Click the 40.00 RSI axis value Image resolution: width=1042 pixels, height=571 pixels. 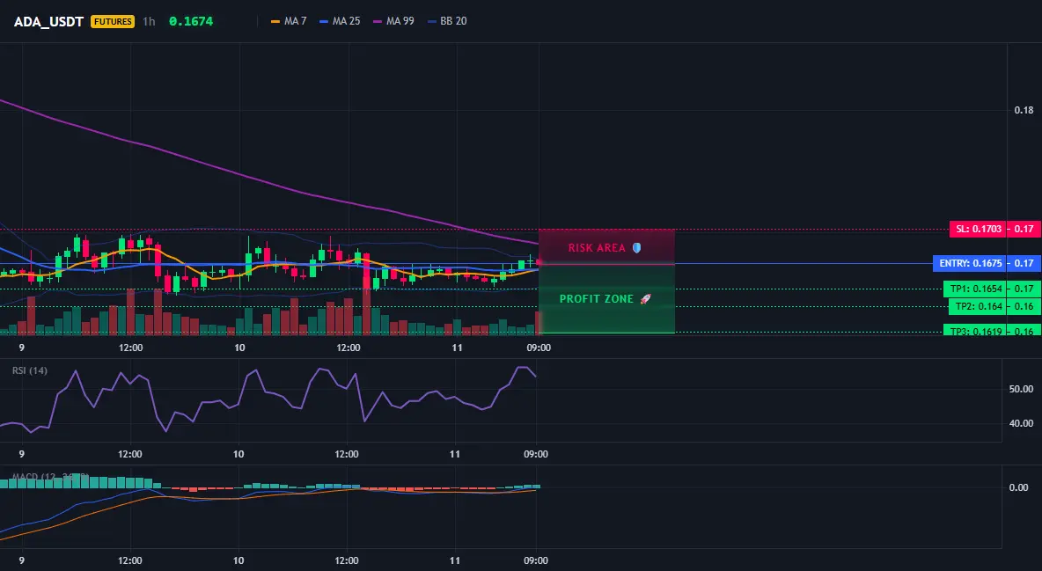pyautogui.click(x=1022, y=423)
